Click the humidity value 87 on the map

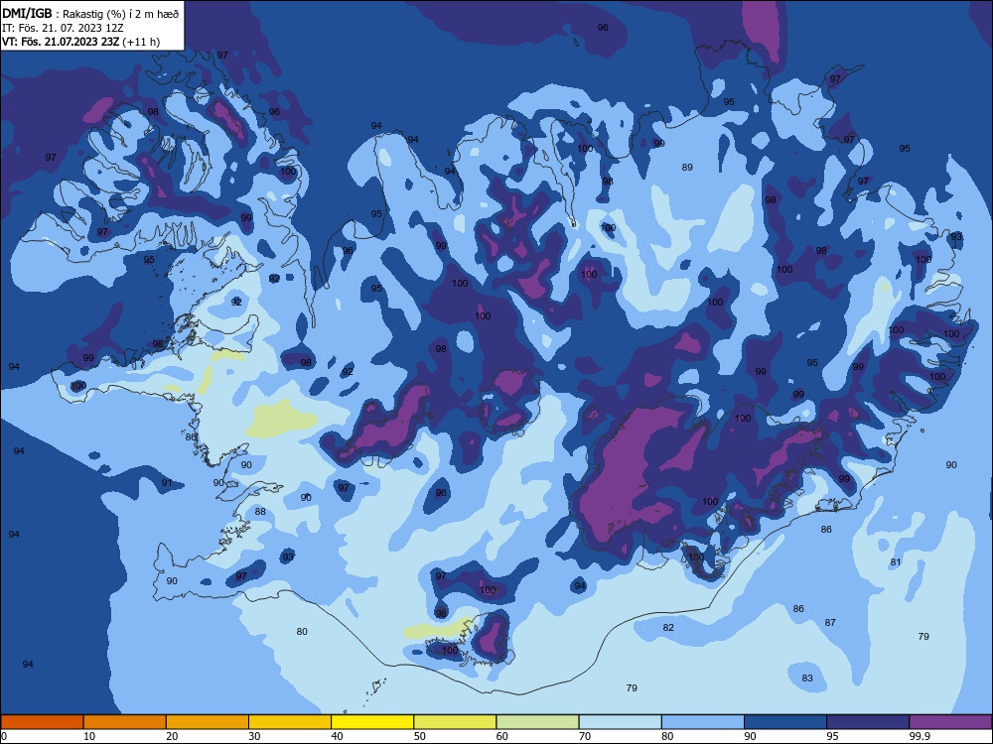(x=830, y=623)
